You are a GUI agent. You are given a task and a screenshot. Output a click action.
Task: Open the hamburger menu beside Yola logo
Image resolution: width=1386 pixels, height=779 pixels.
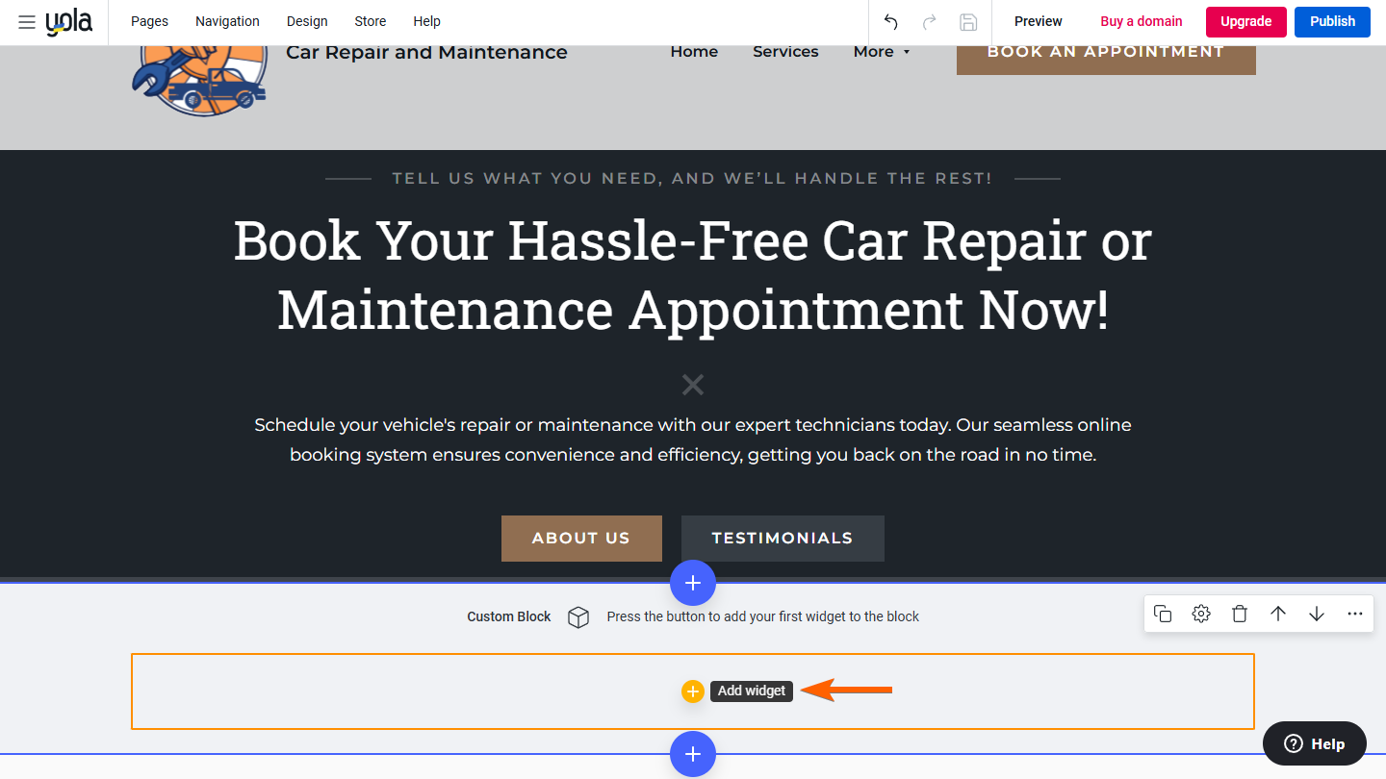click(x=27, y=22)
